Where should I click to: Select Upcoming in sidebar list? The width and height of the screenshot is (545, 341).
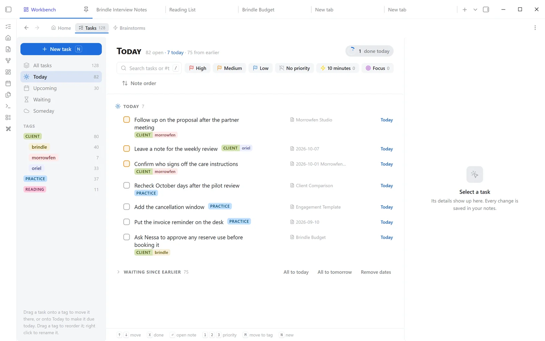(61, 88)
